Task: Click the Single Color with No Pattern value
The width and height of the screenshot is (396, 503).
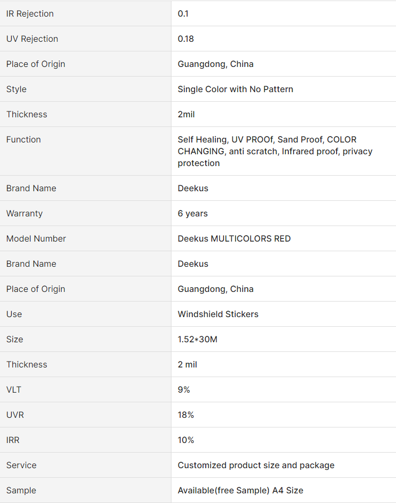Action: [x=235, y=89]
